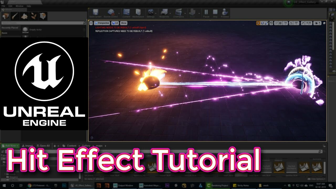Select the Geometry Editing mode icon
Viewport: 336px width, 189px height.
click(x=43, y=16)
